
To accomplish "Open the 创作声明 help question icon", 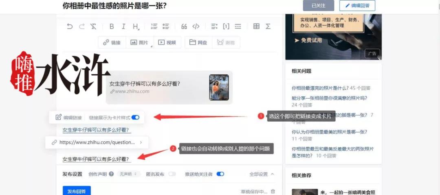I will pyautogui.click(x=111, y=174).
